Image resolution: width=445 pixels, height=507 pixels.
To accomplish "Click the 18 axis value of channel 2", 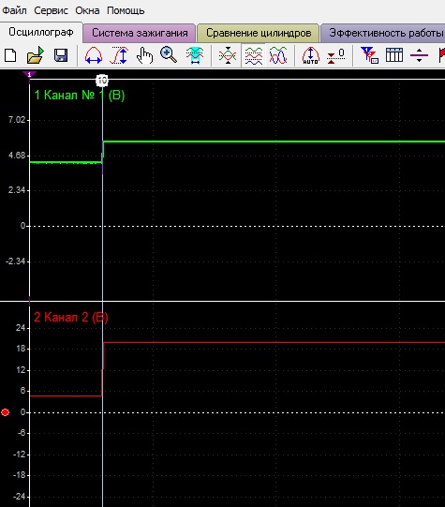I will (x=21, y=349).
